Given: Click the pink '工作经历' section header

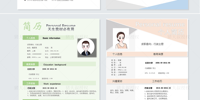Looking at the screenshot, I should [x=157, y=81].
